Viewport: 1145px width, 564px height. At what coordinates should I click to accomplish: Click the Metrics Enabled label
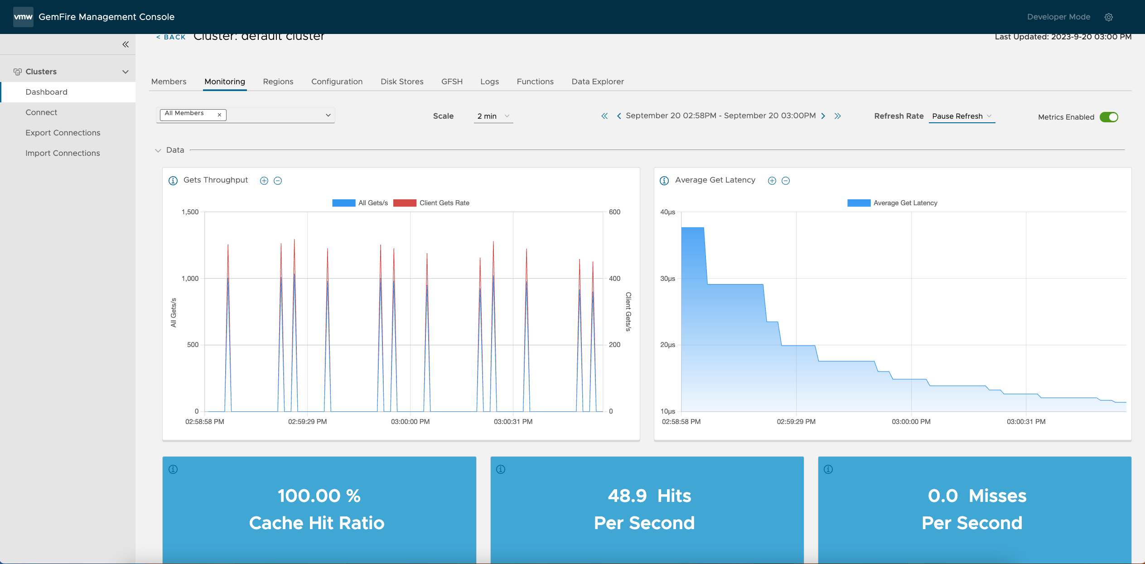coord(1066,117)
